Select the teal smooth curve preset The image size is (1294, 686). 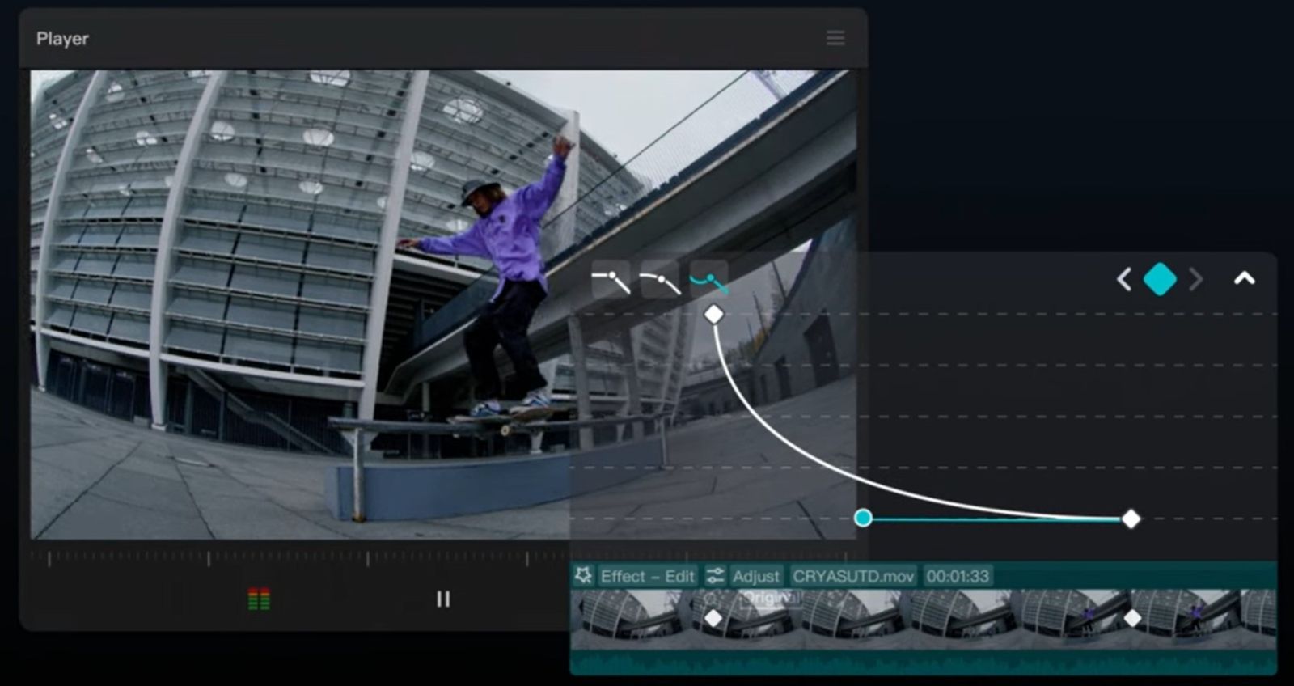coord(708,280)
